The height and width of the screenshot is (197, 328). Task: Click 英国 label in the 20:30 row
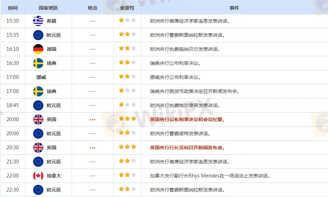51,148
